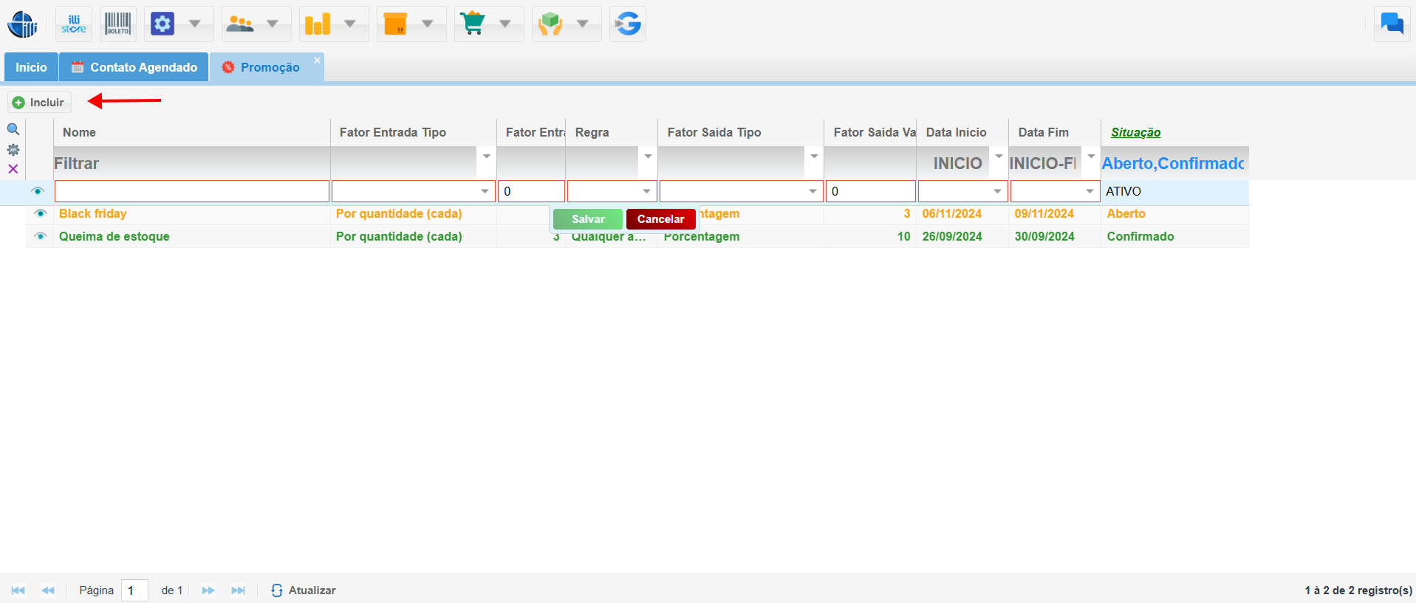The image size is (1416, 603).
Task: Click the magnifier search icon in sidebar
Action: 13,129
